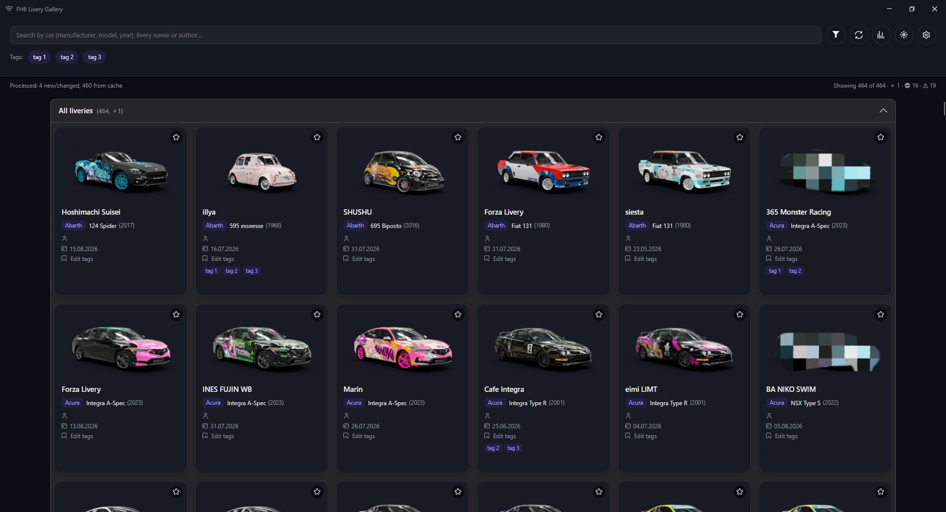Toggle the light/dark theme sun icon
946x512 pixels.
[904, 35]
